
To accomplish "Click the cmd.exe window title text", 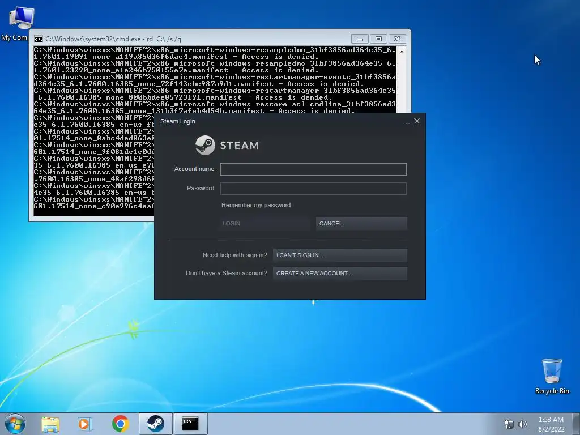I will (x=113, y=39).
